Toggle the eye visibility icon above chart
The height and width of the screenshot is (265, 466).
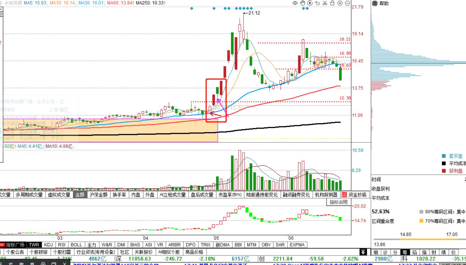295,3
